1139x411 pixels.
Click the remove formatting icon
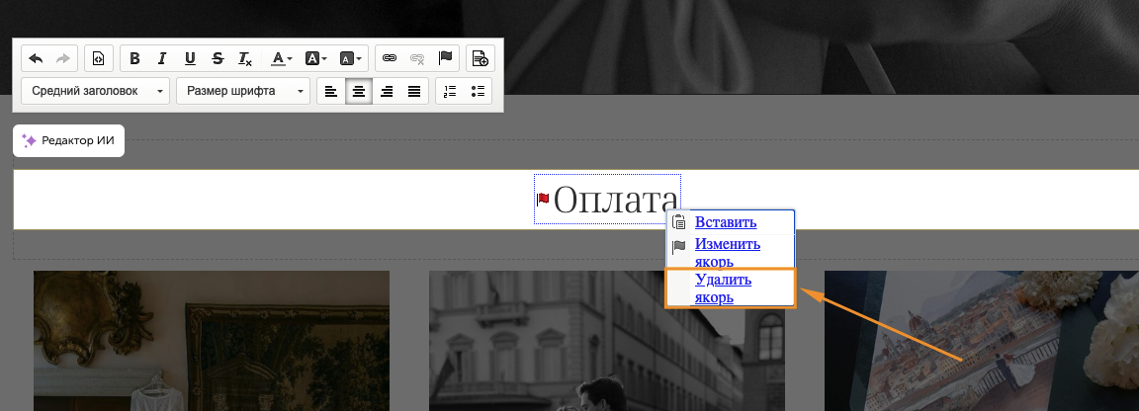pyautogui.click(x=245, y=58)
